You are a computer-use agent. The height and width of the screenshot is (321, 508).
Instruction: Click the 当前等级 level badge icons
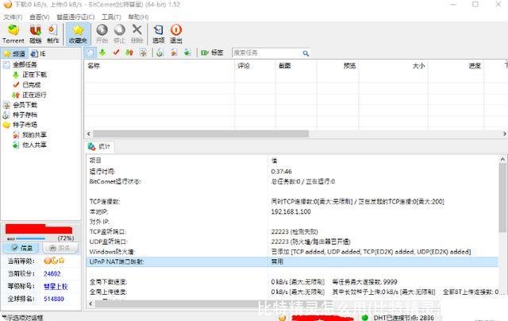pyautogui.click(x=54, y=261)
